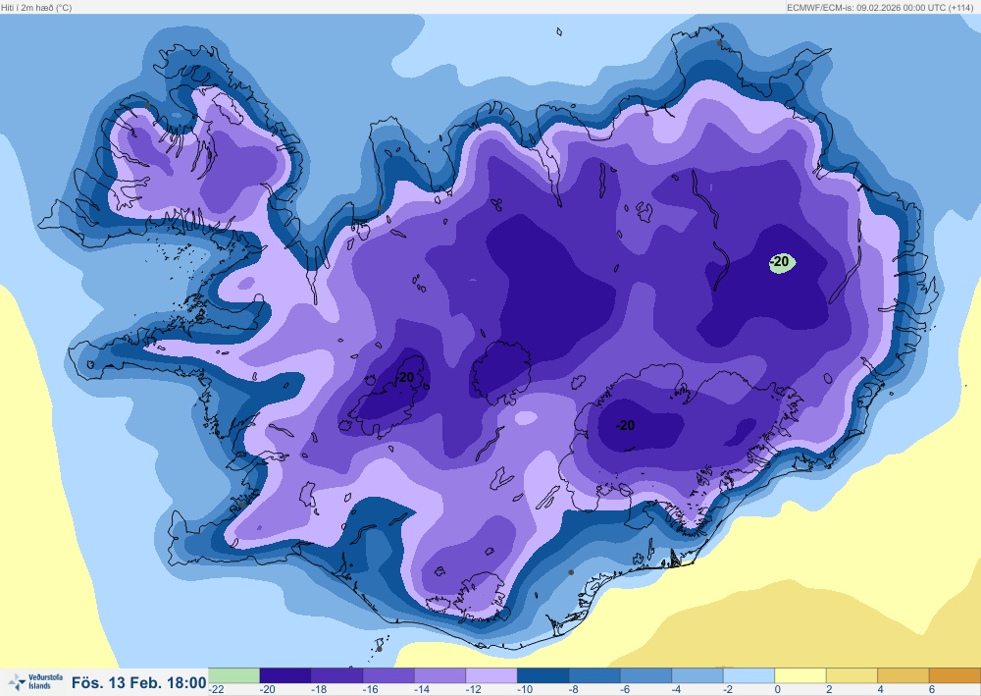Click the -4 tick label in the legend
The width and height of the screenshot is (981, 696).
676,689
